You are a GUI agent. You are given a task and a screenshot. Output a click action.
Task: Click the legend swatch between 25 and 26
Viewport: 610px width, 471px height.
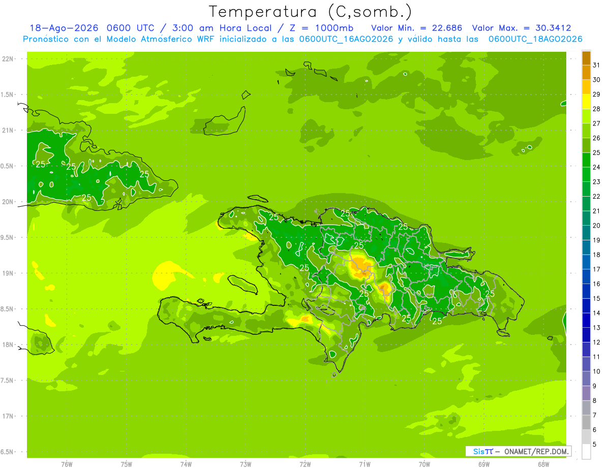point(586,145)
